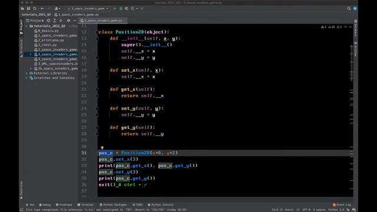Click the Stop process icon in the toolbar
377x212 pixels.
[x=142, y=8]
